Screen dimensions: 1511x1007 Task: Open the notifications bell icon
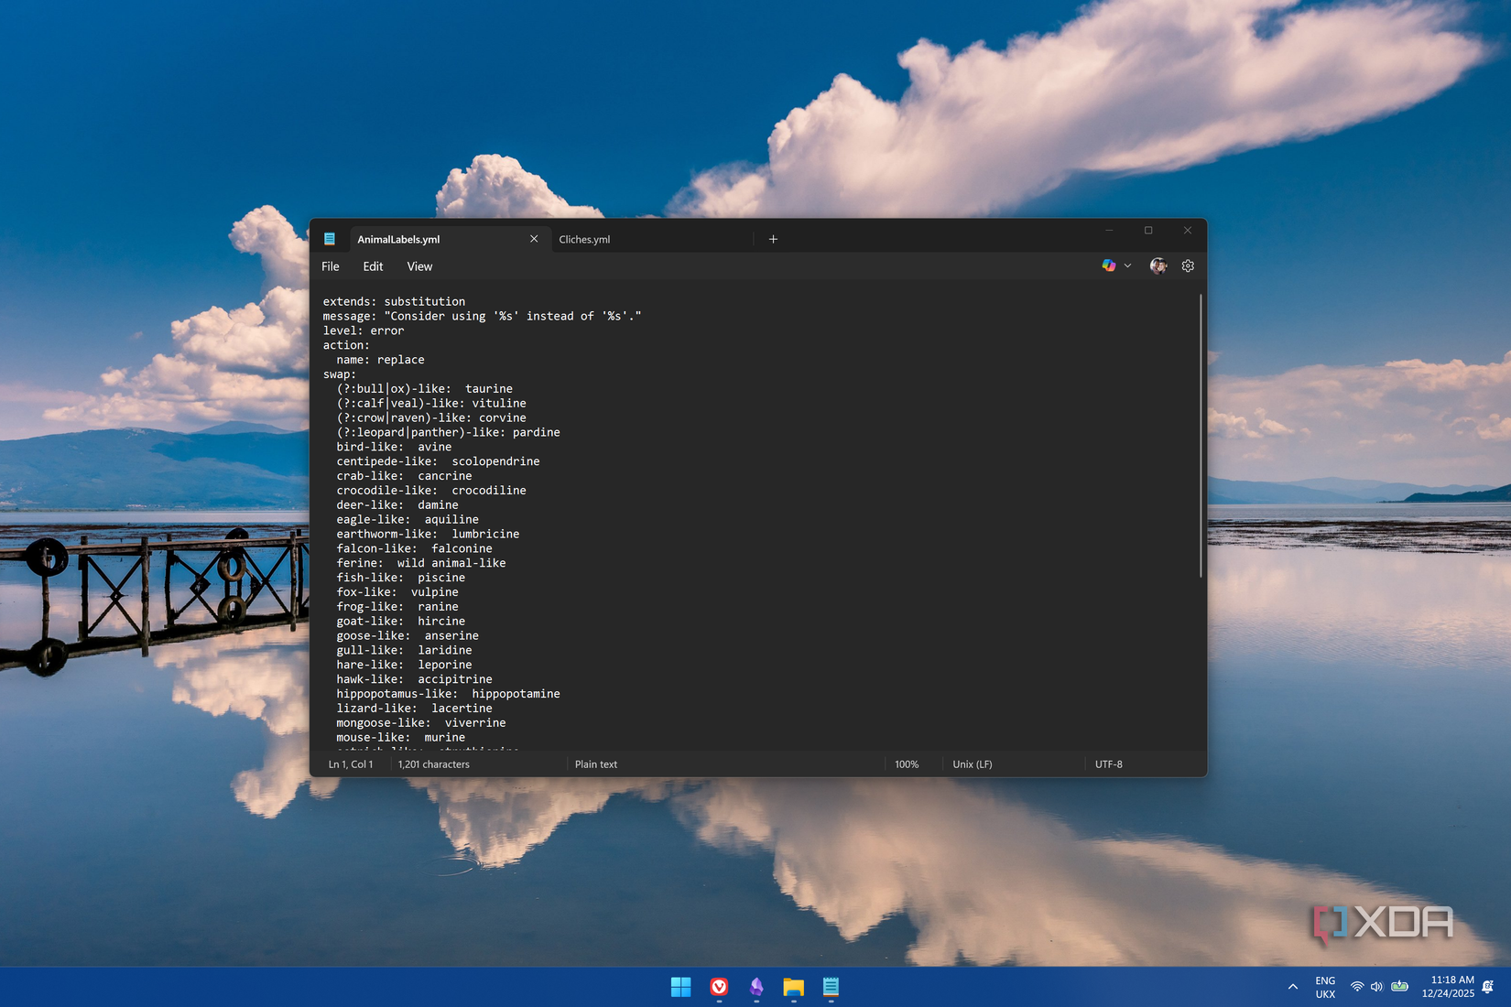tap(1488, 987)
